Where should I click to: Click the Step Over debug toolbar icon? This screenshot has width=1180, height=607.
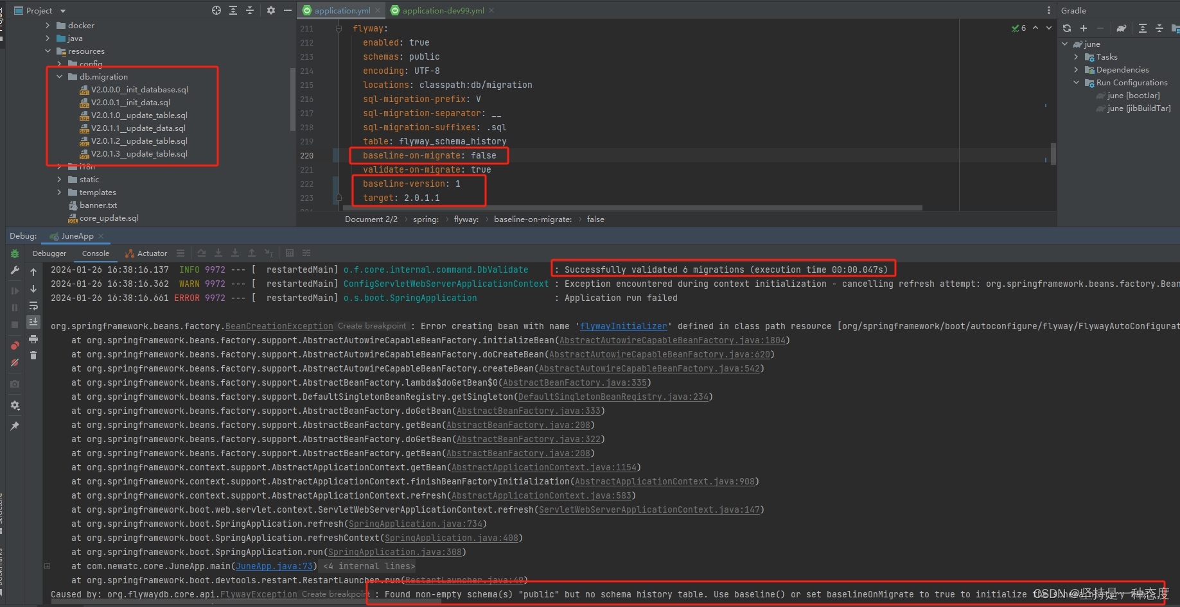202,253
